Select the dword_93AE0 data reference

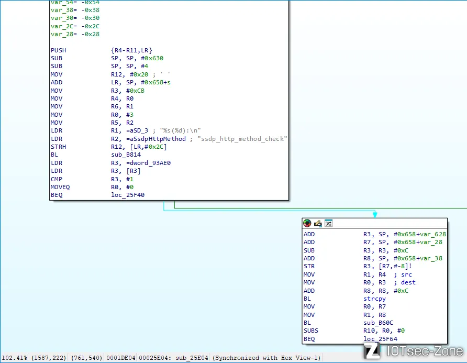[x=150, y=163]
